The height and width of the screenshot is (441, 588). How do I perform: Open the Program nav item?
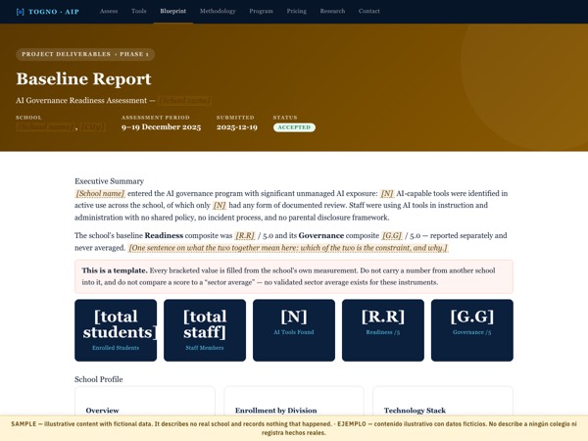261,11
